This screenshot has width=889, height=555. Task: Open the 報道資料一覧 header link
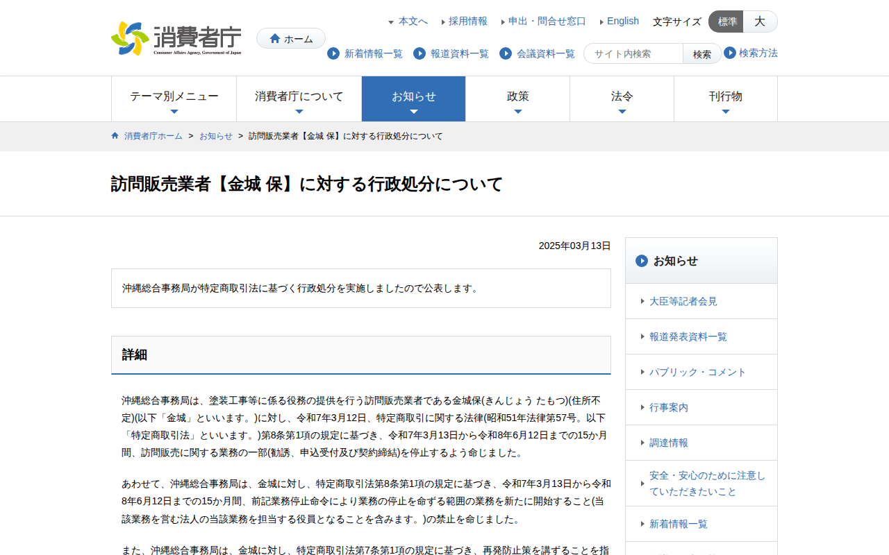coord(460,53)
